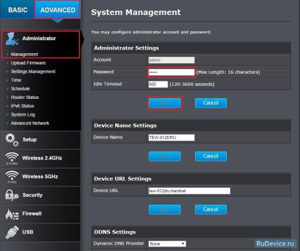Switch to the ADVANCED tab
The height and width of the screenshot is (251, 300).
(x=57, y=10)
